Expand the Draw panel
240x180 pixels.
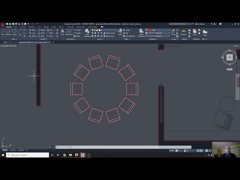click(x=14, y=39)
